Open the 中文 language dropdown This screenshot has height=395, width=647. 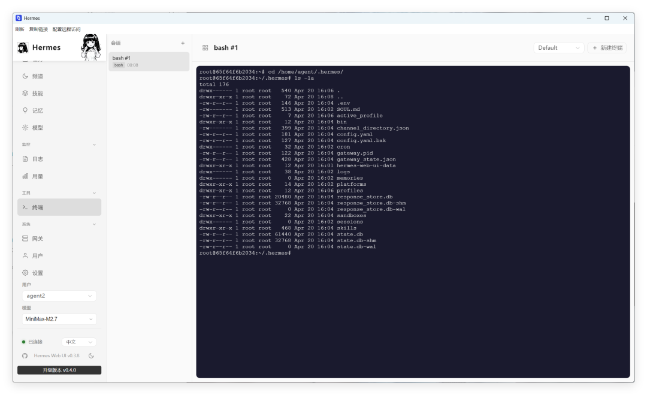point(79,342)
